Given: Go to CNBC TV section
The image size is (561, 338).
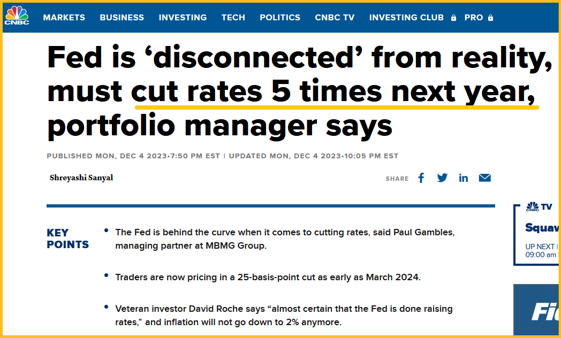Looking at the screenshot, I should [335, 17].
